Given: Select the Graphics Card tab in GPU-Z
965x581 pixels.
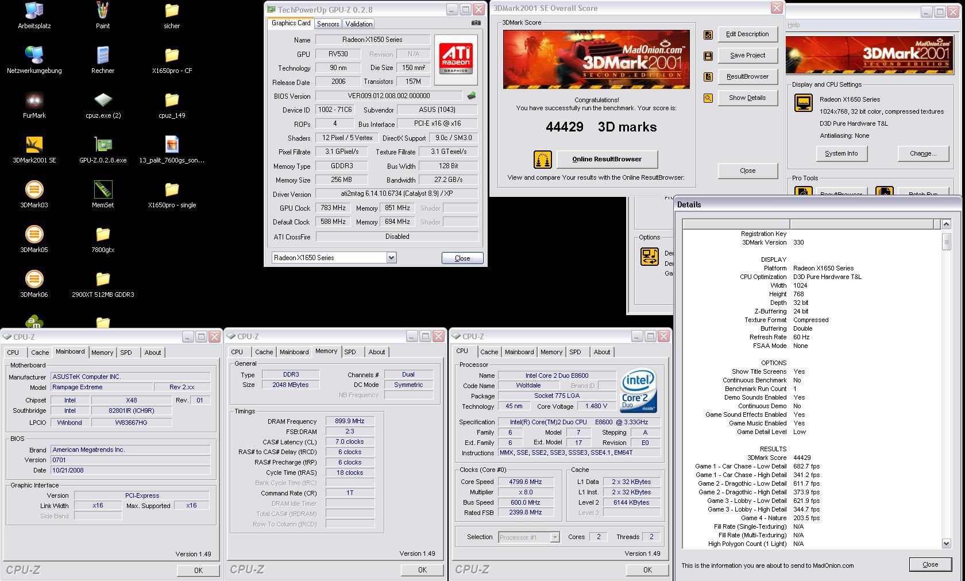Looking at the screenshot, I should [x=291, y=23].
